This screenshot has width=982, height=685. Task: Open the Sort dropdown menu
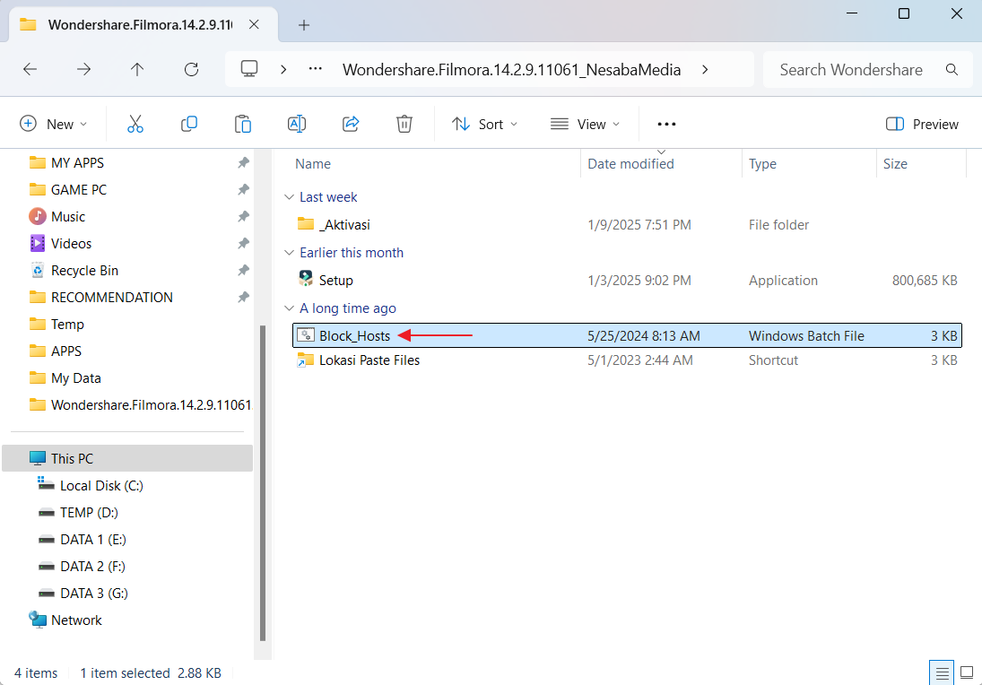[x=484, y=125]
